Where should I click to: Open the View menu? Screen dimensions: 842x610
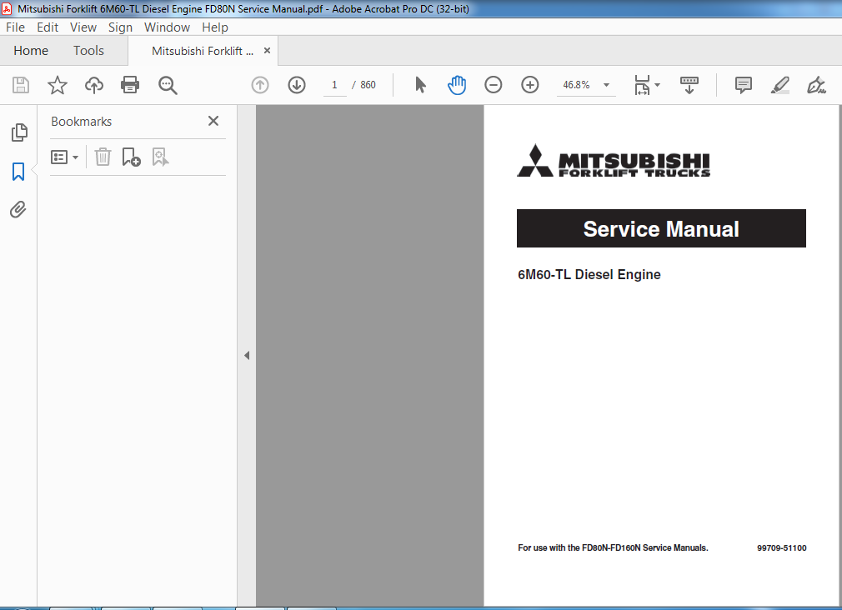tap(83, 27)
